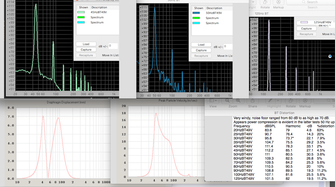Select the 30HzBT49V row label
Screen dimensions: 335x187
(x=243, y=138)
